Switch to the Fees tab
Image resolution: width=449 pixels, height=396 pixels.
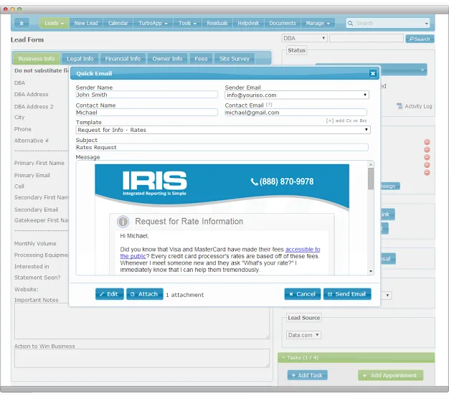pyautogui.click(x=201, y=59)
